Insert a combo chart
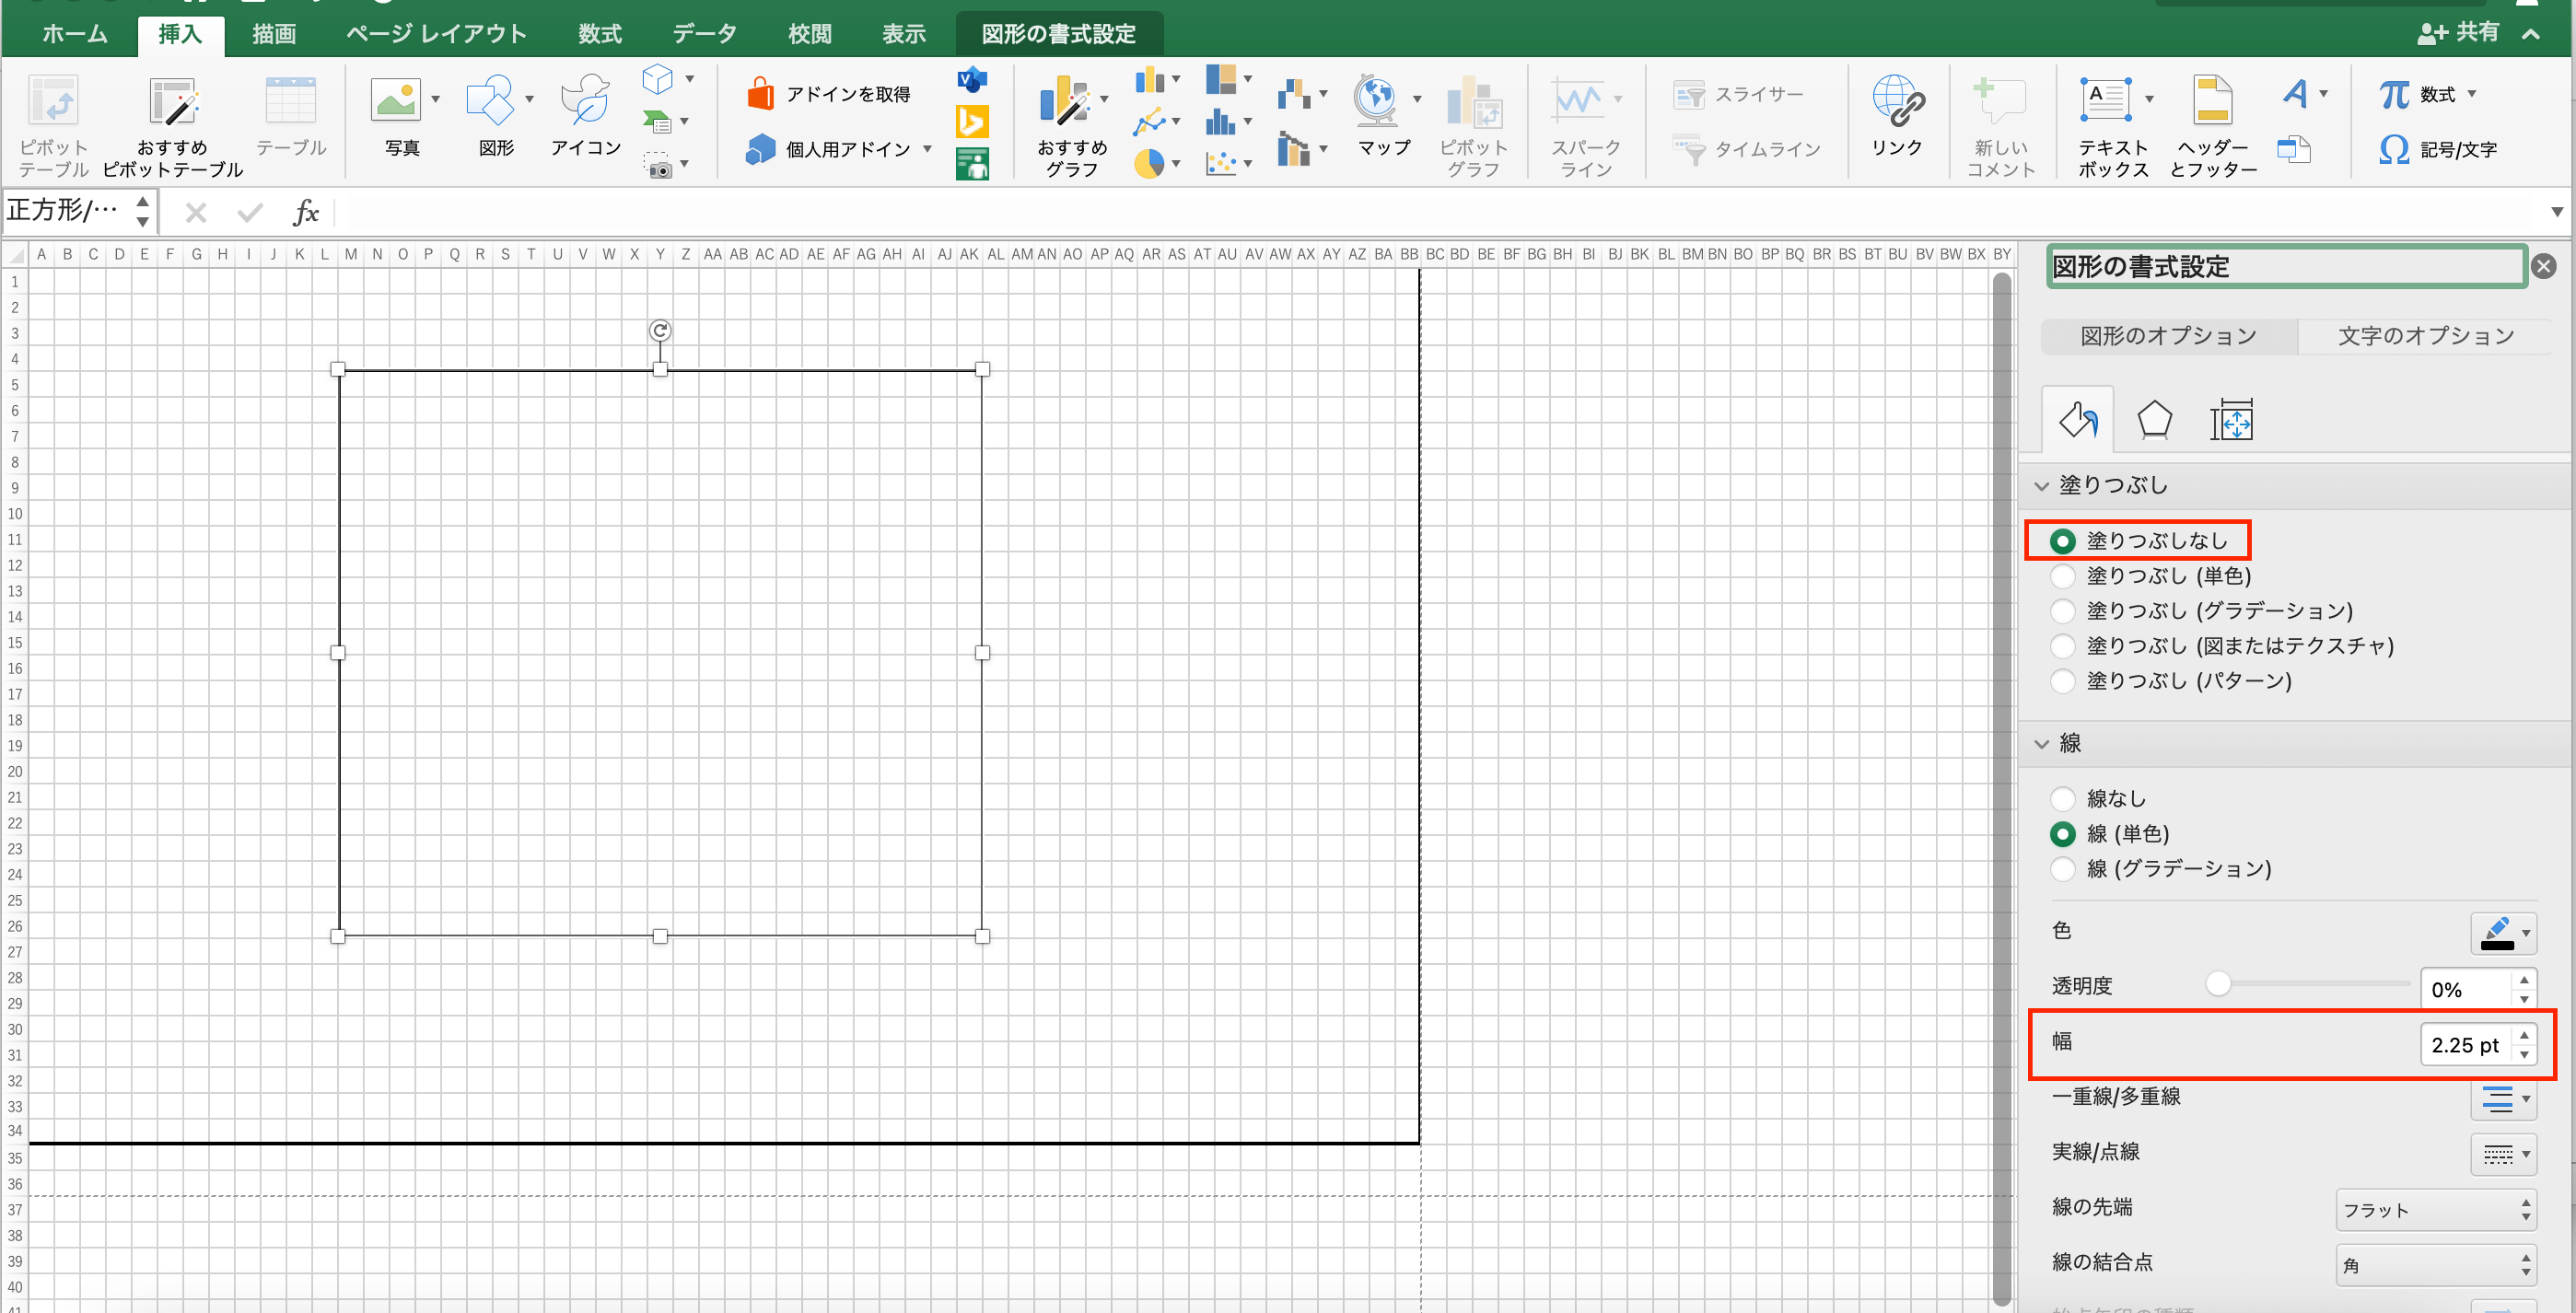Image resolution: width=2576 pixels, height=1313 pixels. pyautogui.click(x=1294, y=150)
